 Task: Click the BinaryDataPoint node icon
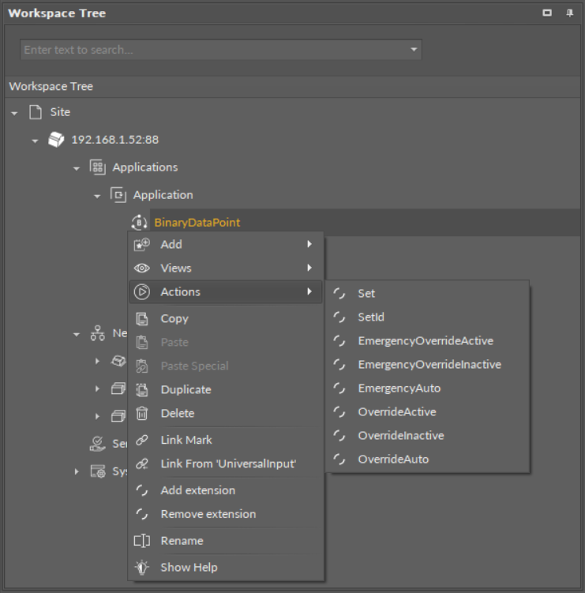coord(140,223)
